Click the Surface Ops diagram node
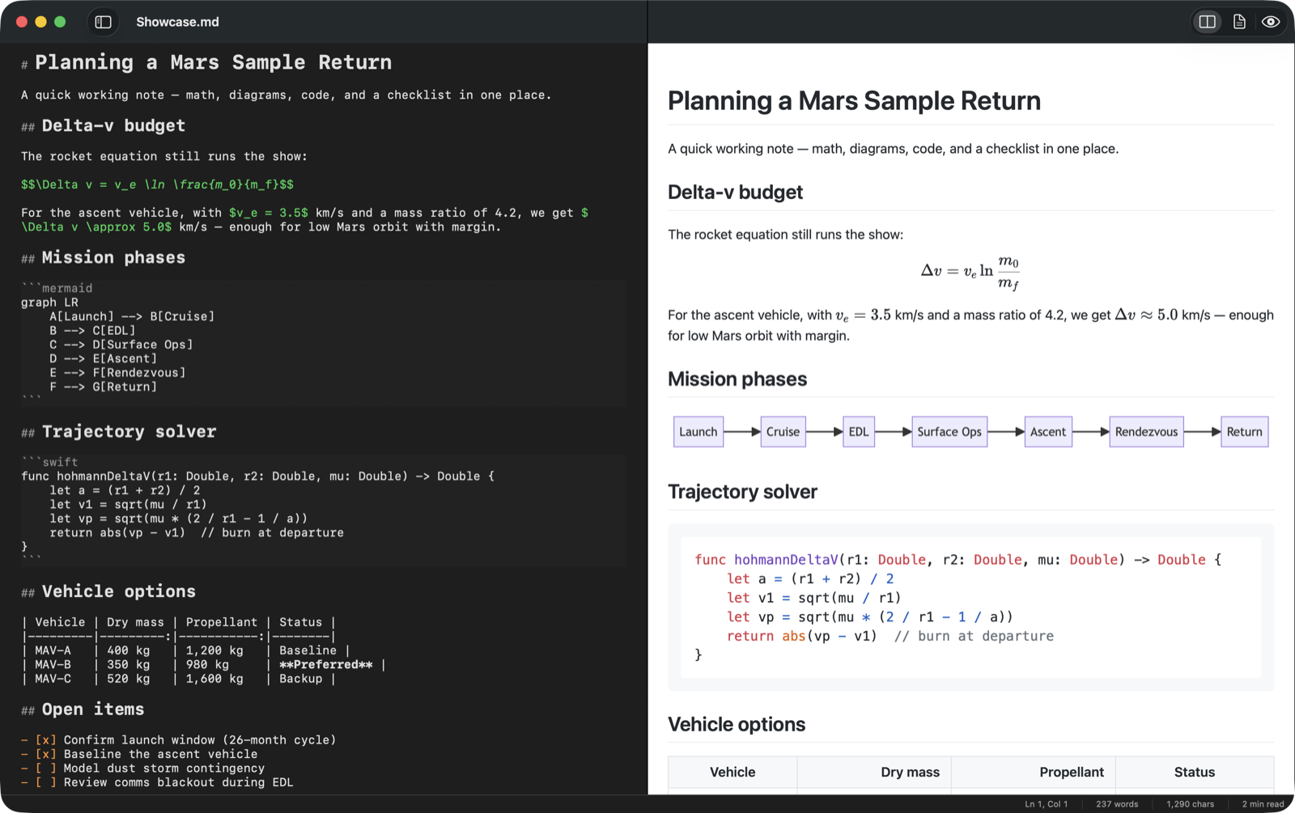Image resolution: width=1295 pixels, height=813 pixels. [x=949, y=432]
